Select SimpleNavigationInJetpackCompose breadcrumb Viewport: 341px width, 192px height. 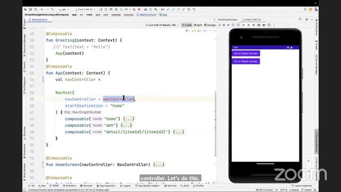[47, 14]
